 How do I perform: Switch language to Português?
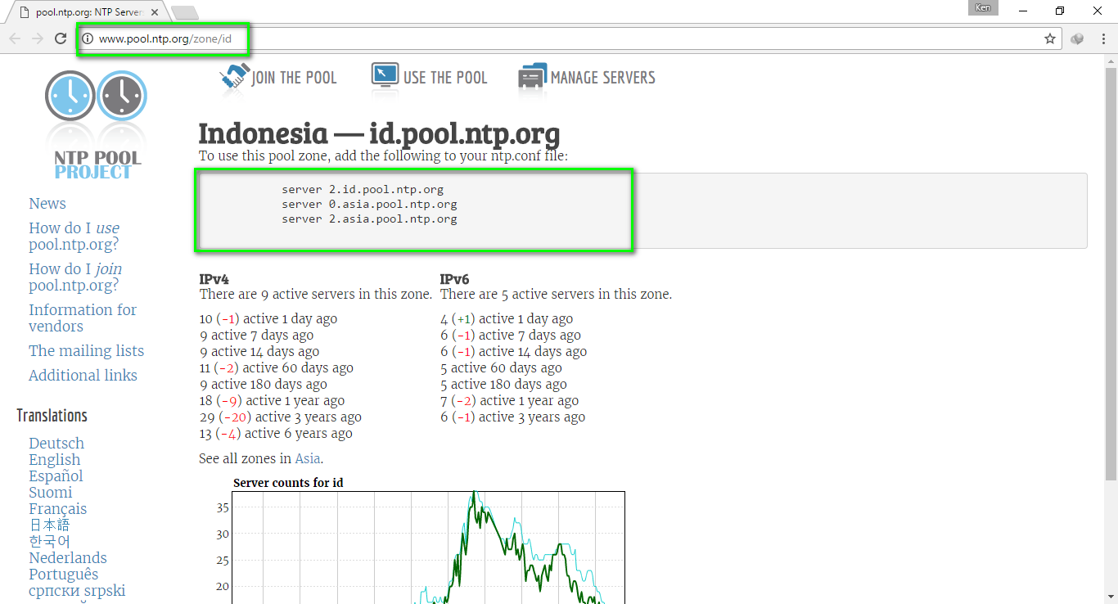[63, 575]
